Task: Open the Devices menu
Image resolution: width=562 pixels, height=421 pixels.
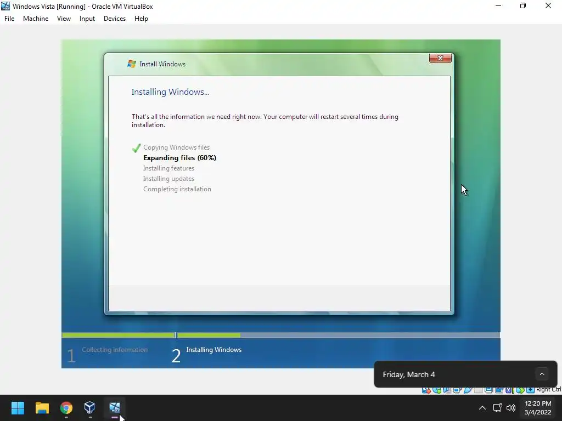Action: point(115,19)
